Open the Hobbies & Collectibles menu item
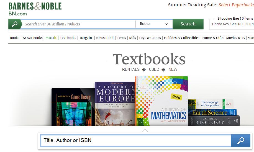 point(182,38)
